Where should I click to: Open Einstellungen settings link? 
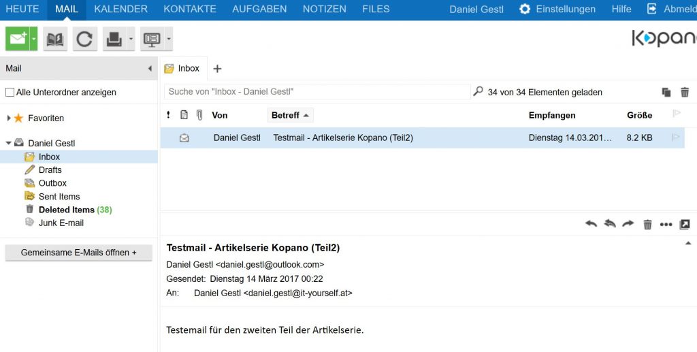click(x=557, y=9)
